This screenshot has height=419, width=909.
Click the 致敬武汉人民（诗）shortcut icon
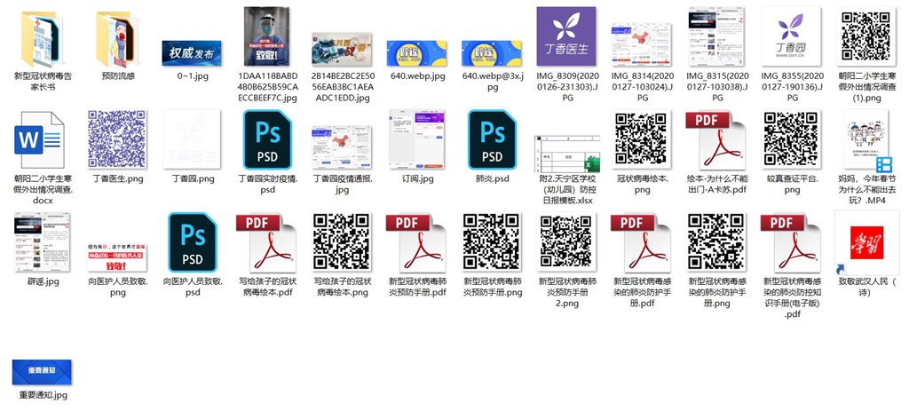(x=867, y=244)
